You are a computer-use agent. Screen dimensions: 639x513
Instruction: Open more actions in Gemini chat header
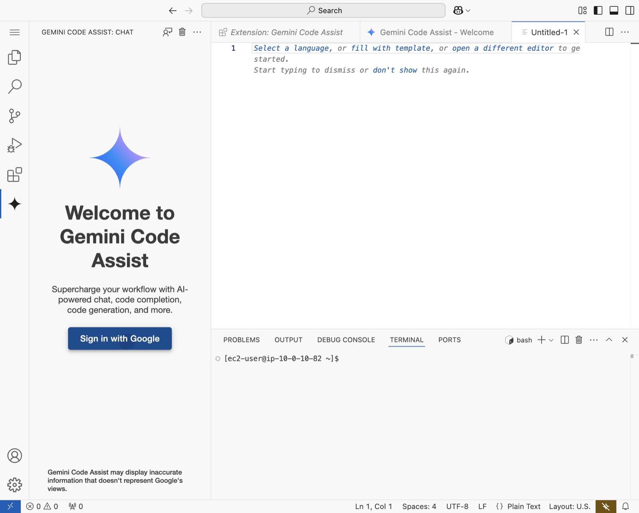click(x=197, y=32)
